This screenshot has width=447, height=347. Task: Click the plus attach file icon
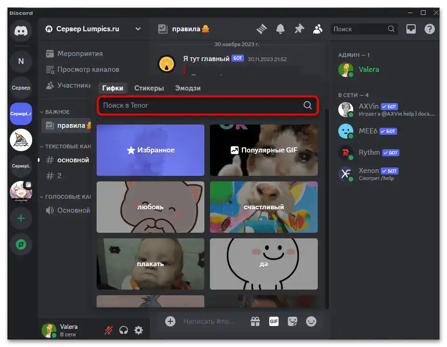[x=170, y=321]
